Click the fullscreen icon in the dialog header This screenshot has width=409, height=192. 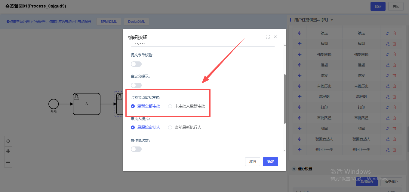coord(268,37)
